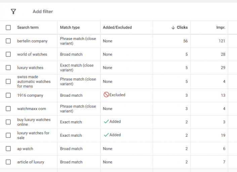Toggle the select-all checkbox in header
Image resolution: width=237 pixels, height=172 pixels.
(8, 28)
